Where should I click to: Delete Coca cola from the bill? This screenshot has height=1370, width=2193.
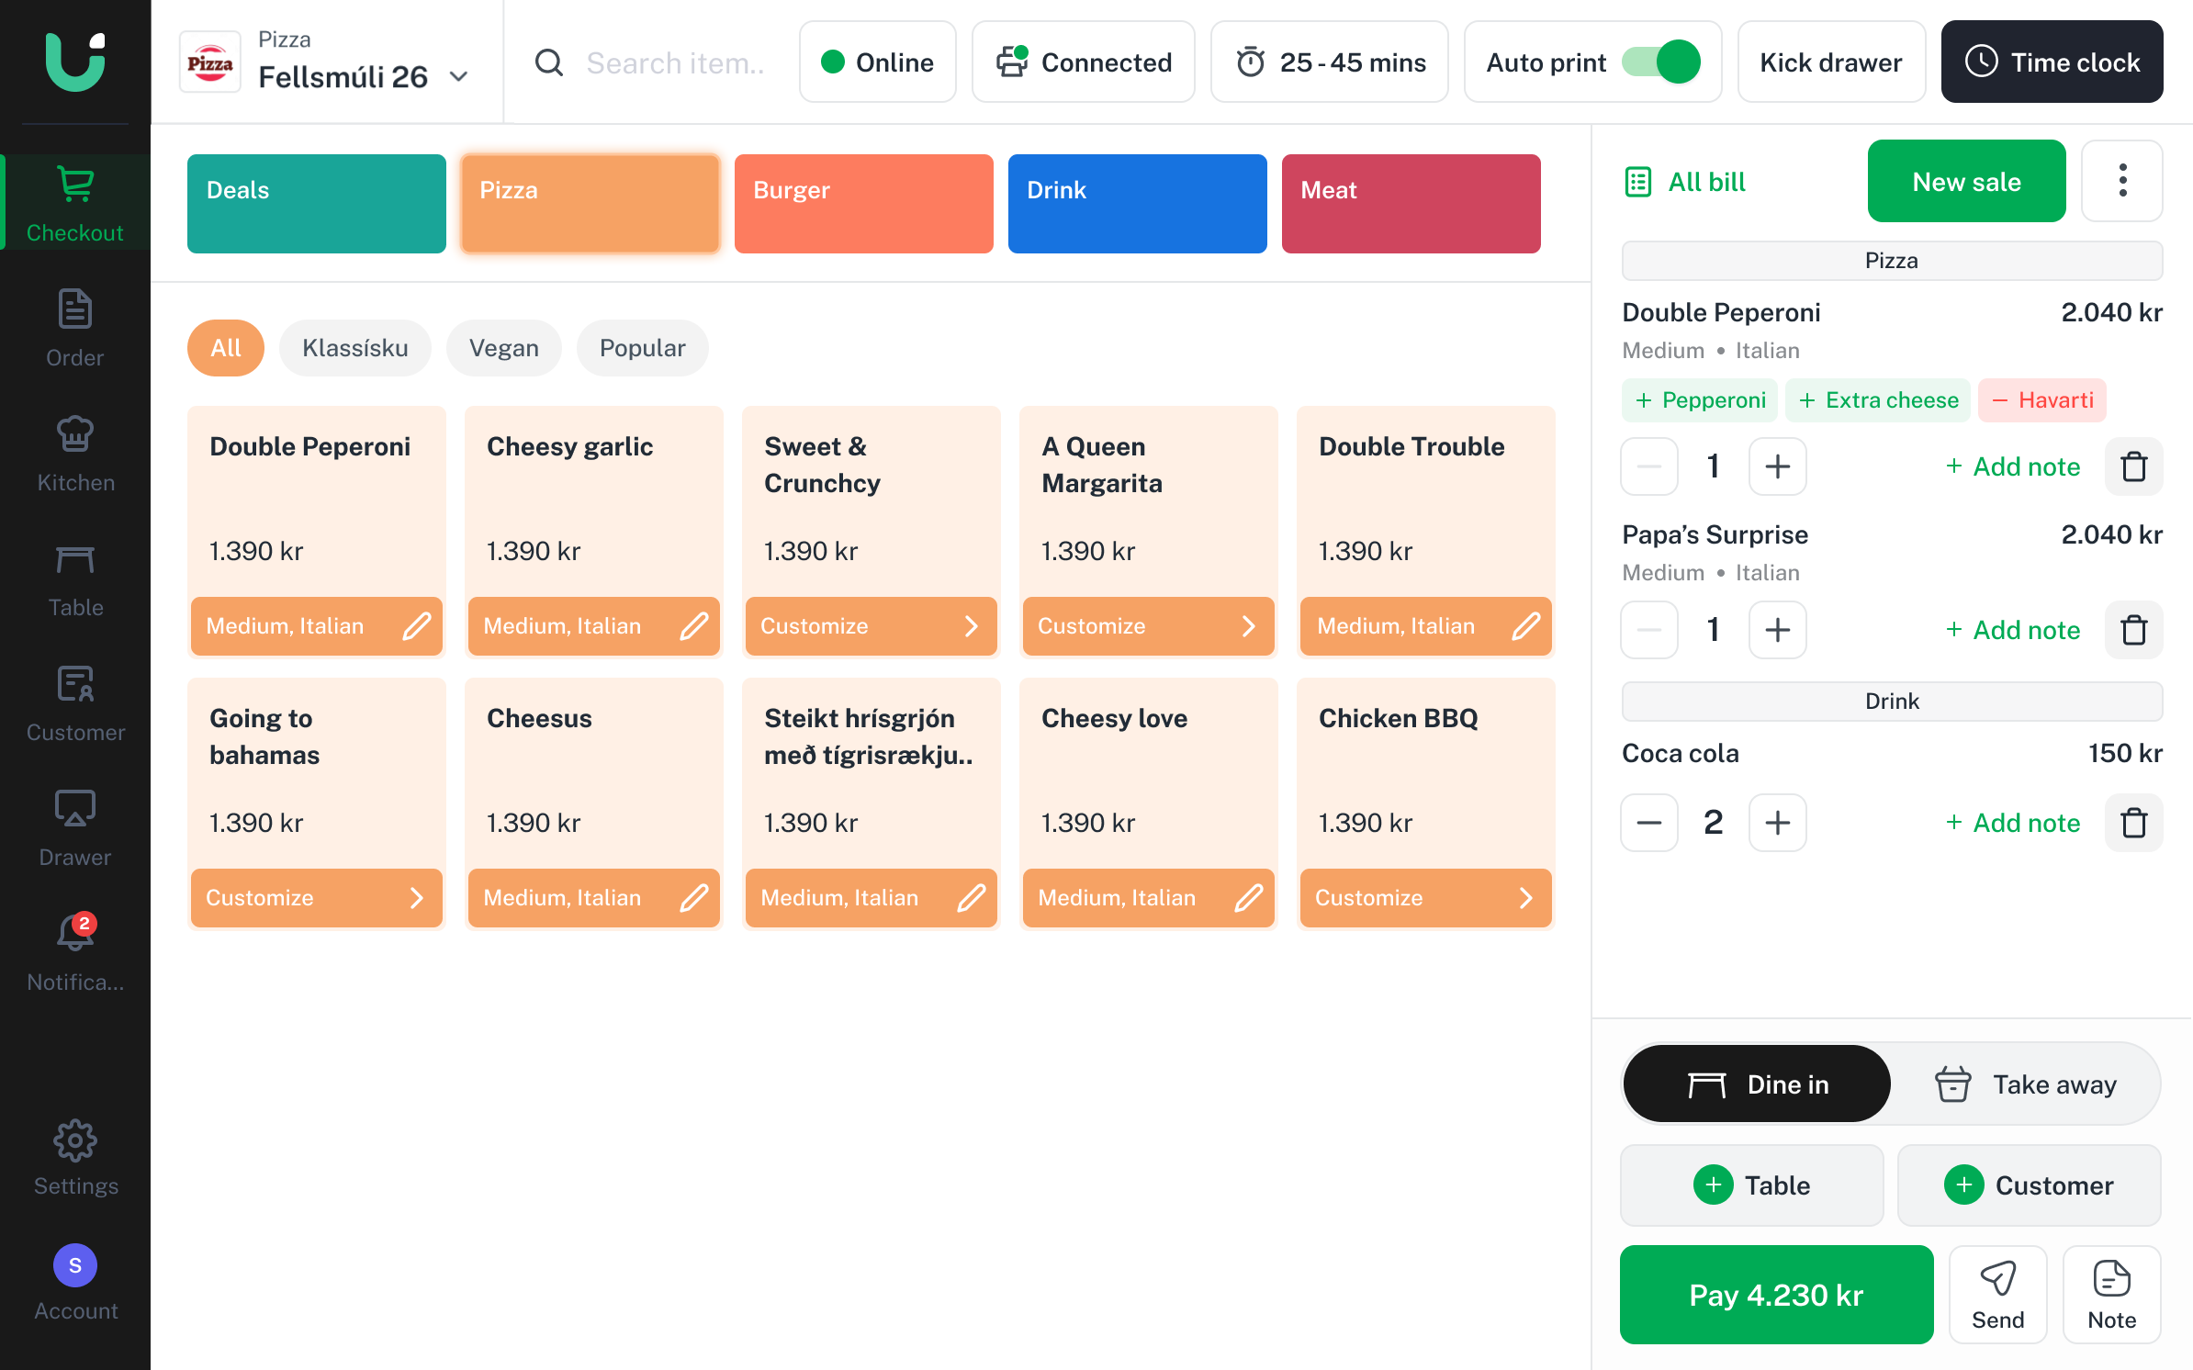coord(2133,823)
